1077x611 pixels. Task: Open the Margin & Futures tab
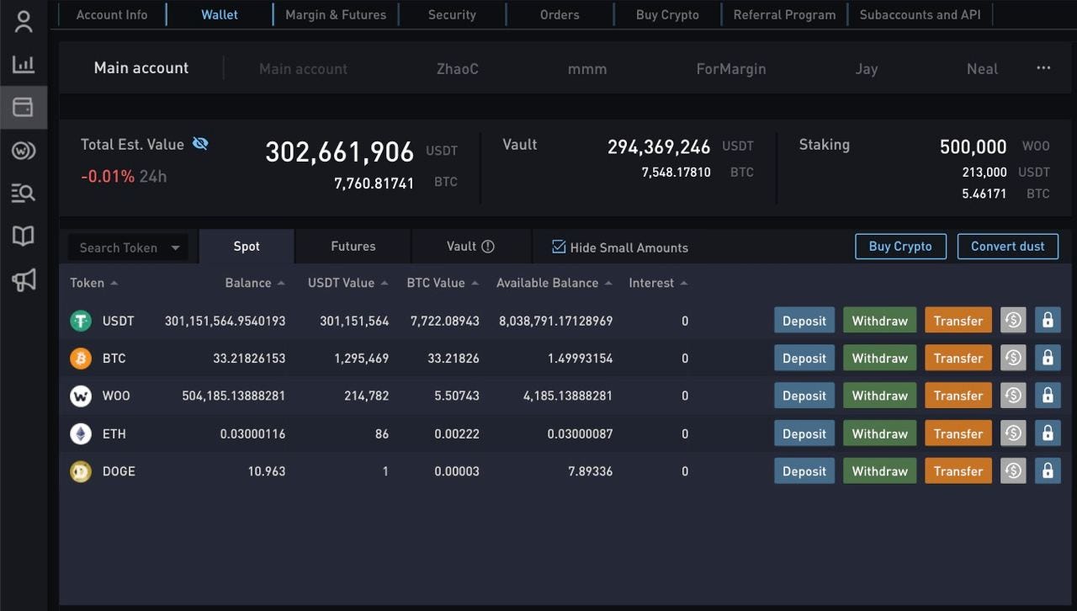pos(336,14)
